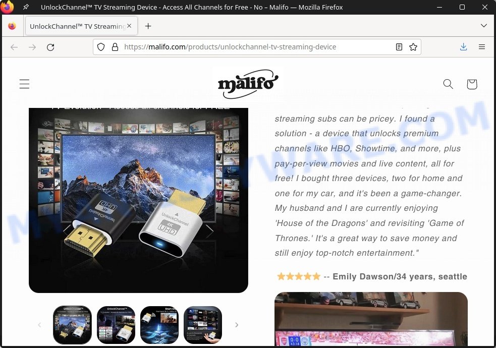Screen dimensions: 496x348
Task: Click the soccer TV review video
Action: [371, 319]
